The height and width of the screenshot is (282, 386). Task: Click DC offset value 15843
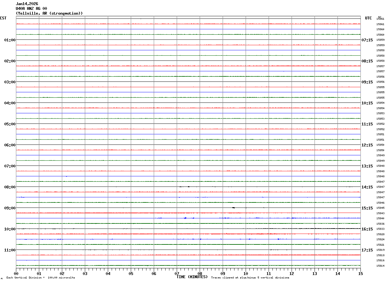[x=380, y=213]
